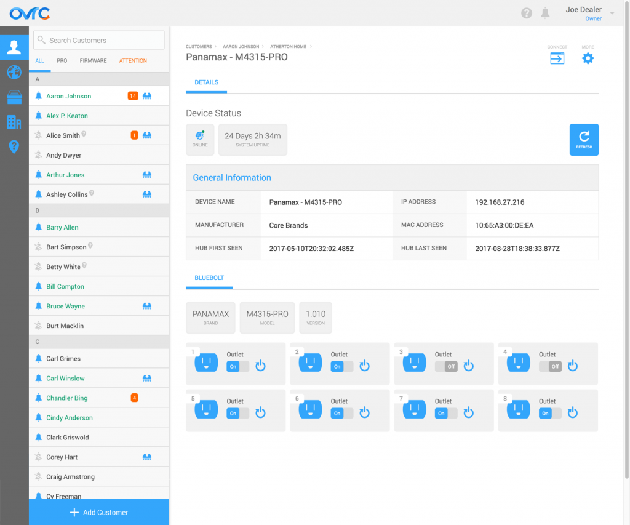Screen dimensions: 630x525
Task: Open the More gear settings icon
Action: (588, 58)
